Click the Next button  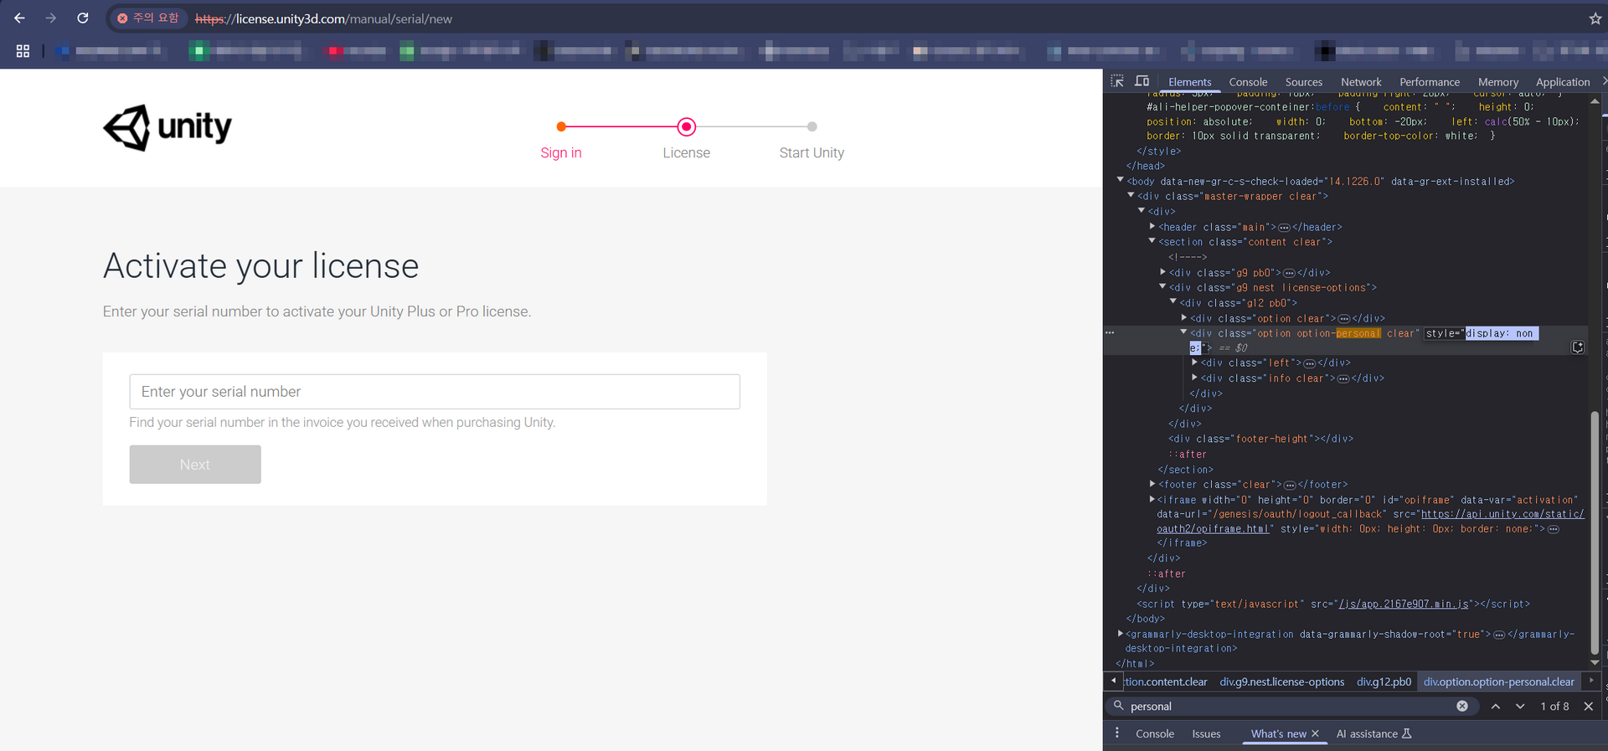click(195, 464)
